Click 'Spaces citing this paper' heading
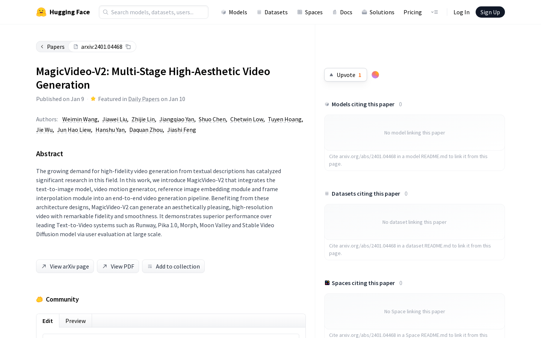This screenshot has width=541, height=338. click(x=363, y=283)
